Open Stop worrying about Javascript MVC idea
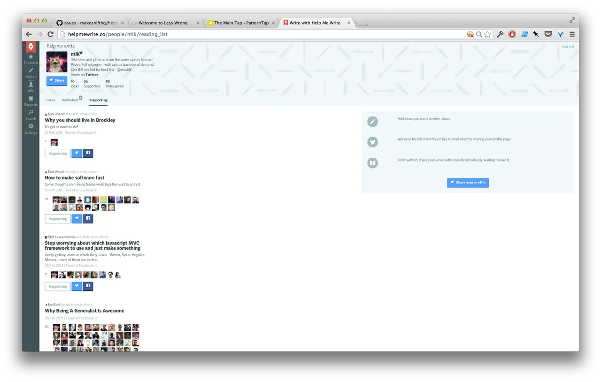 (x=92, y=245)
